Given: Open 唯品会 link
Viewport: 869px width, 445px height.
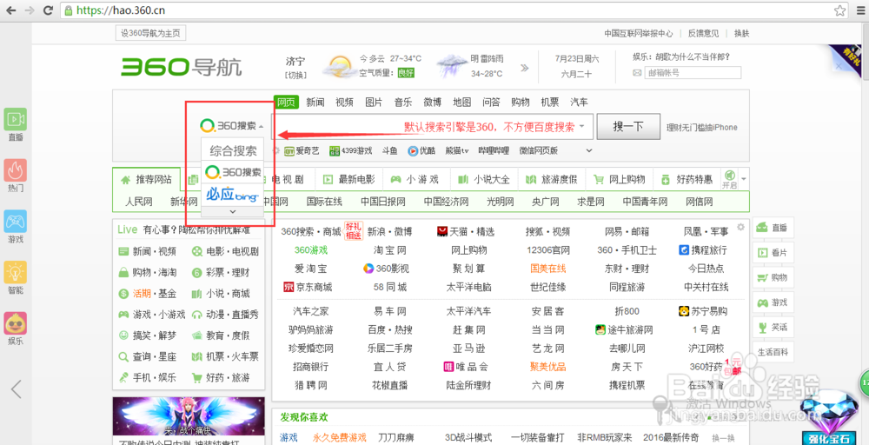Looking at the screenshot, I should coord(466,367).
